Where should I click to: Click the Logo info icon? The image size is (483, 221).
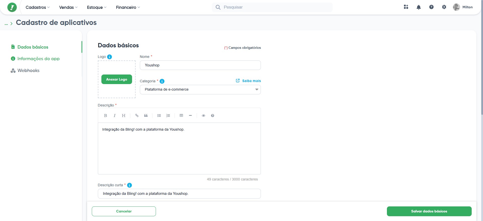[109, 57]
